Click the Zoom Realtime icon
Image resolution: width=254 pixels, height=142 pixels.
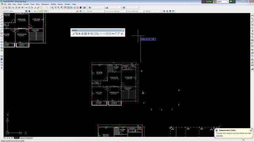56,7
